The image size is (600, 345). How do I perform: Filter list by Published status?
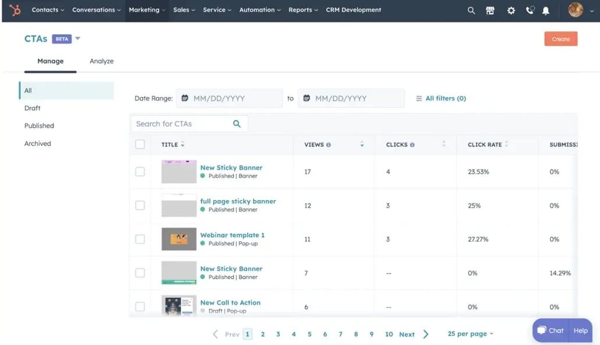pos(39,126)
